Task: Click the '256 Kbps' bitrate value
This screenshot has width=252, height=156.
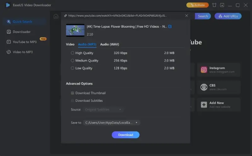Action: click(121, 60)
